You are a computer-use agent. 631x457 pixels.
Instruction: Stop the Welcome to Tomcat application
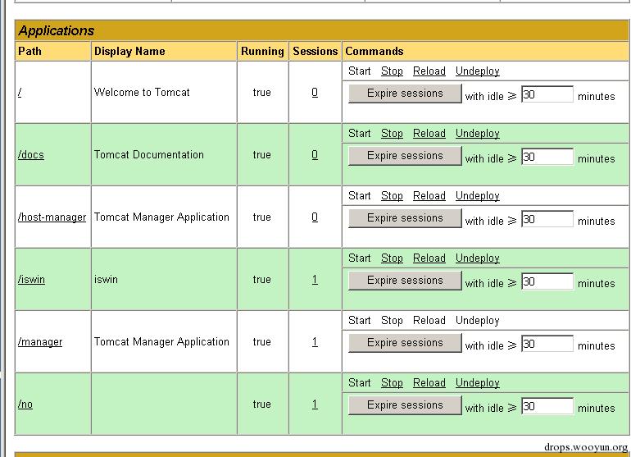coord(392,71)
